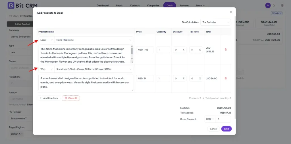
Task: Click the Nano Madeleine description scrollbar
Action: tap(132, 51)
